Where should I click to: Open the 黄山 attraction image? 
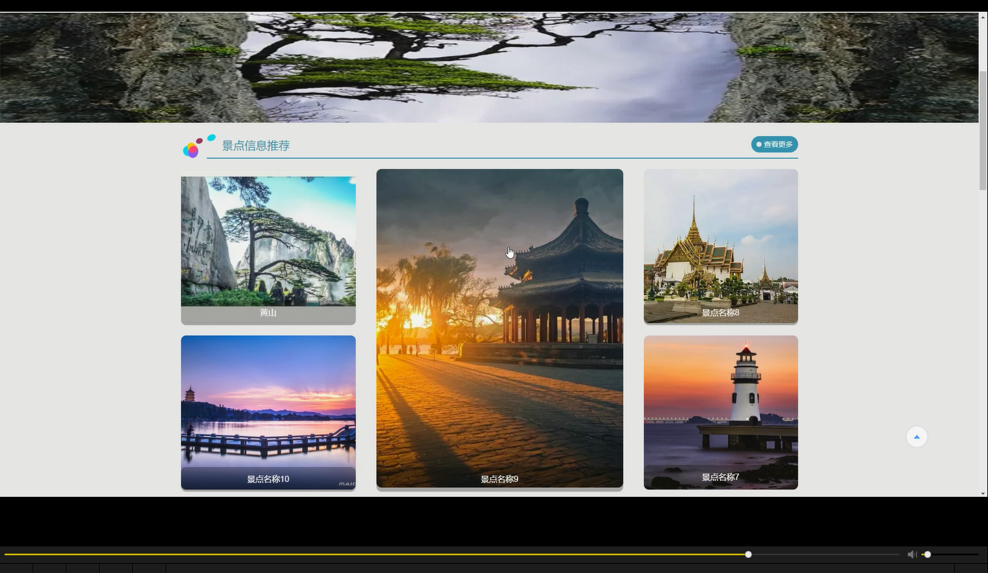coord(269,241)
